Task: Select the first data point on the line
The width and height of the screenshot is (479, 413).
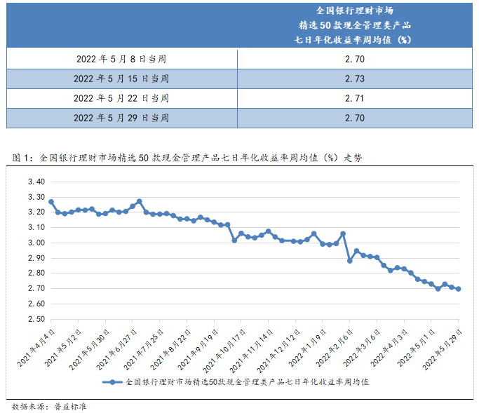Action: click(x=51, y=202)
